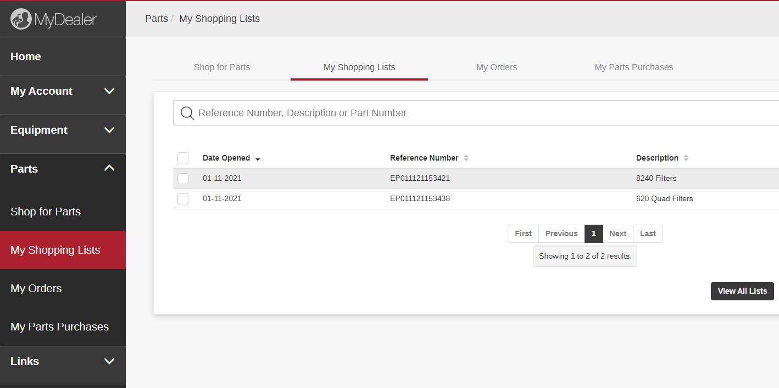Check the select-all checkbox in table header
This screenshot has height=388, width=779.
point(183,157)
